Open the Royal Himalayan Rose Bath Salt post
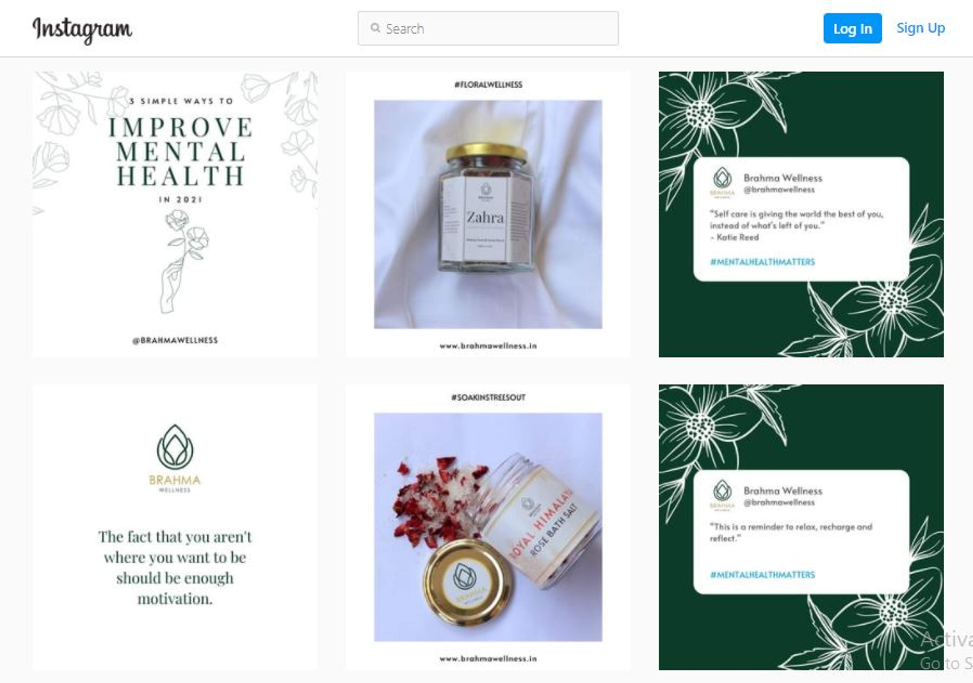 (x=488, y=527)
